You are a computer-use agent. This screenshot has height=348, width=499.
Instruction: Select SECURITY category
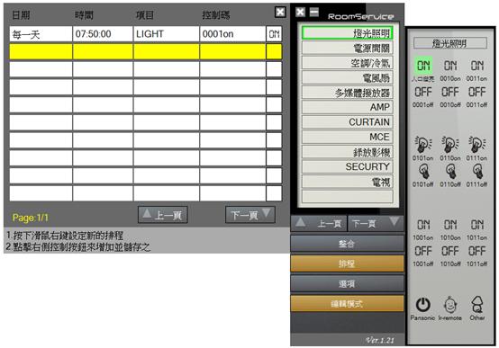click(x=347, y=166)
